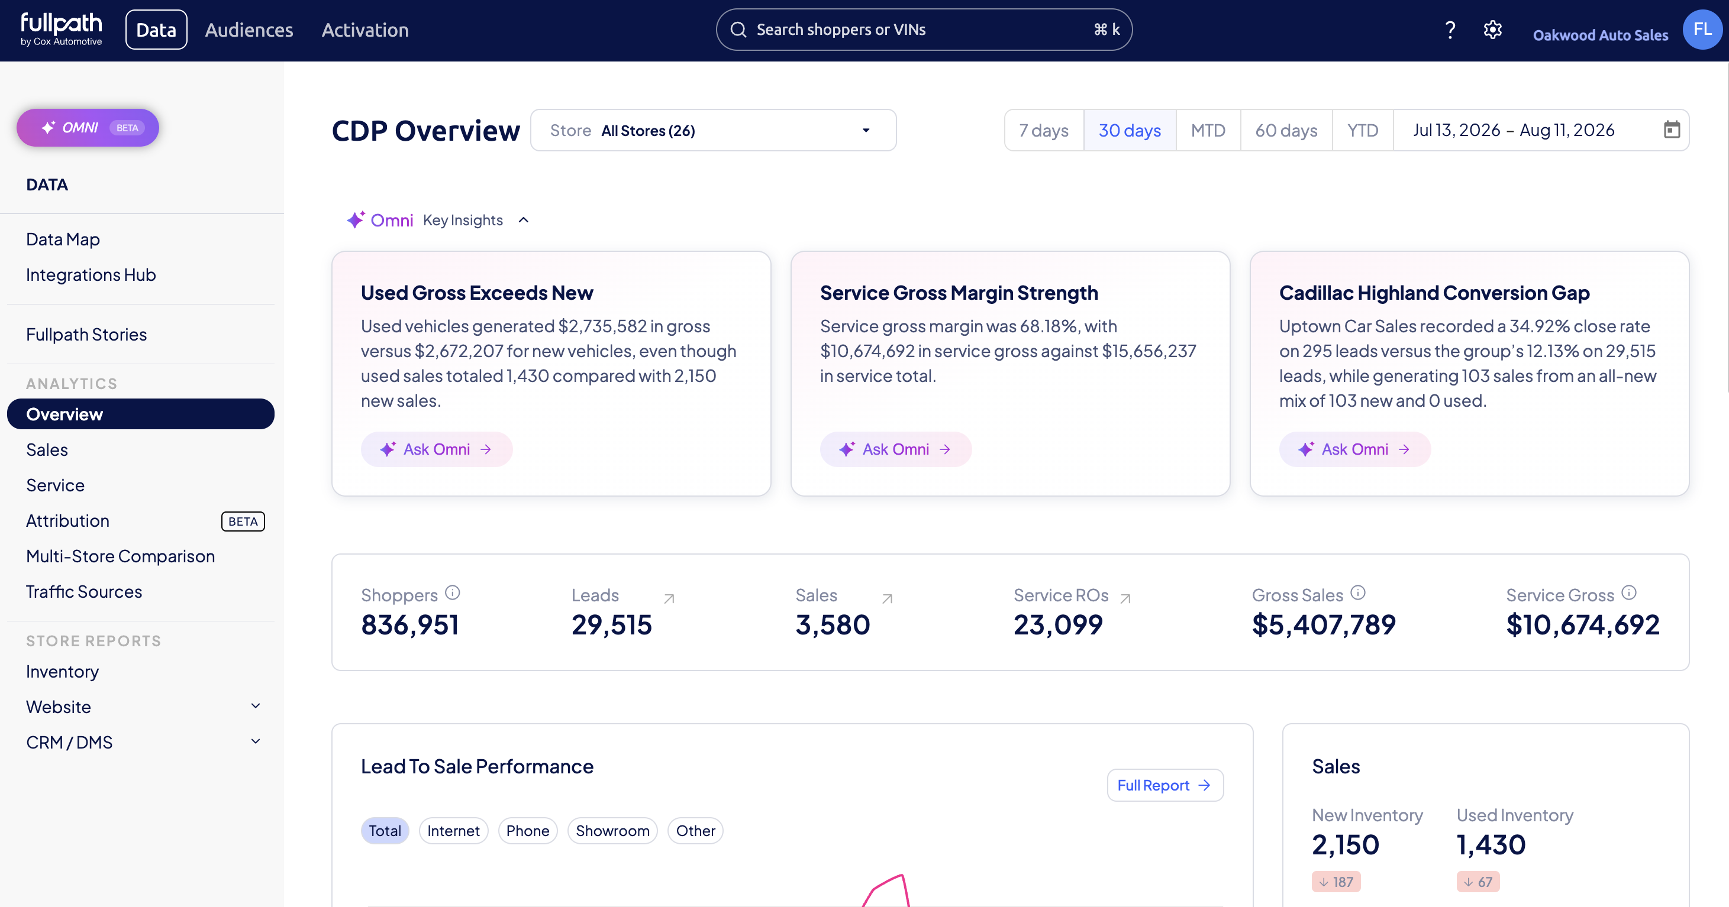Click the FL user avatar
The width and height of the screenshot is (1729, 907).
coord(1703,30)
